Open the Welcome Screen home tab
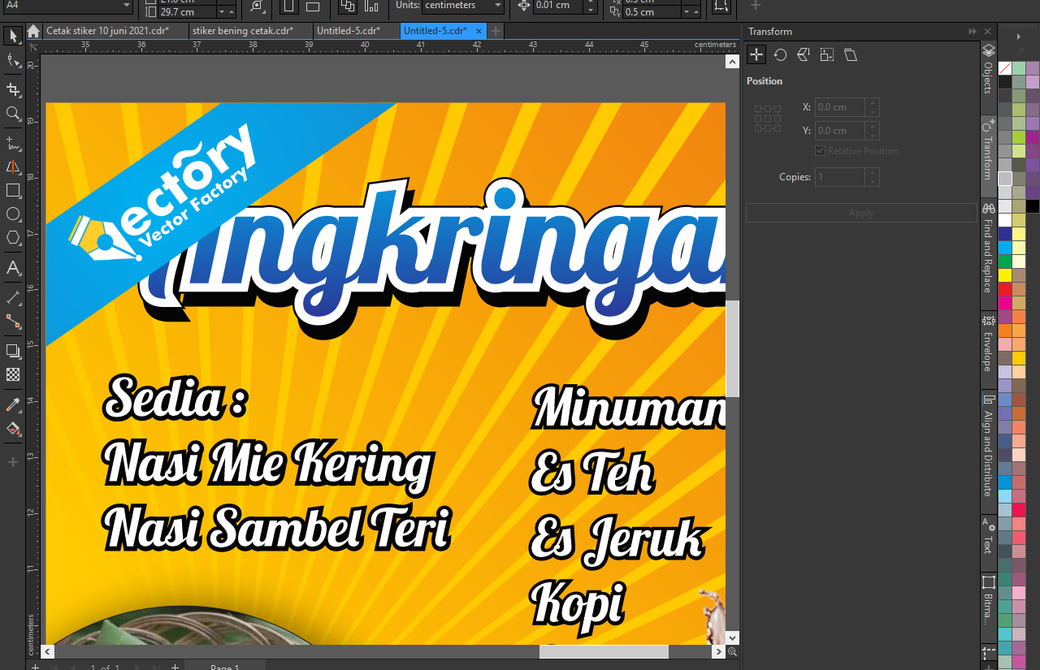Image resolution: width=1040 pixels, height=670 pixels. point(33,31)
